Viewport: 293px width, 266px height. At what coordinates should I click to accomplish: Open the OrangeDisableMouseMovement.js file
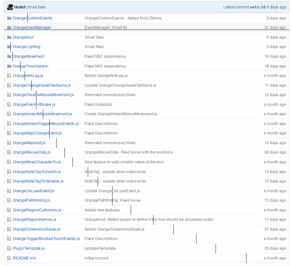43,95
